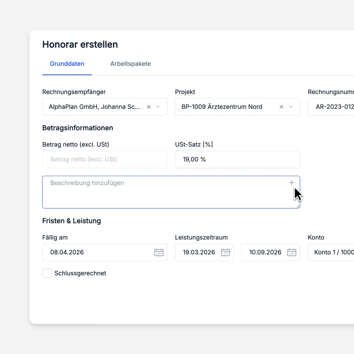Edit the Rechnungsnummer AR-2023 field
This screenshot has height=354, width=354.
pos(331,107)
